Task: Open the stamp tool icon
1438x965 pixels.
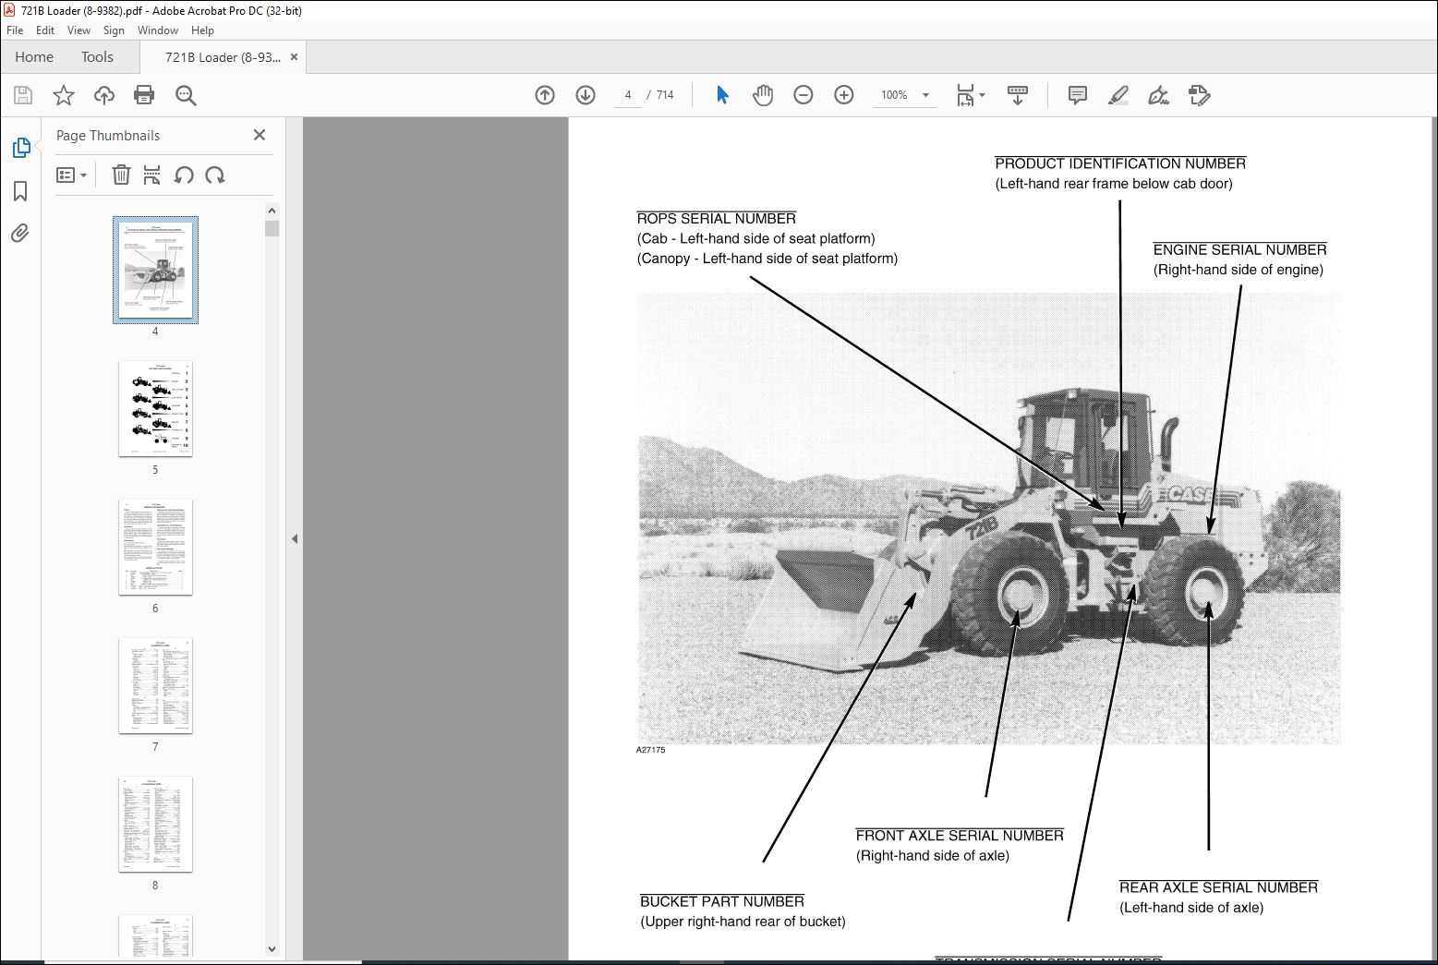Action: coord(1200,95)
